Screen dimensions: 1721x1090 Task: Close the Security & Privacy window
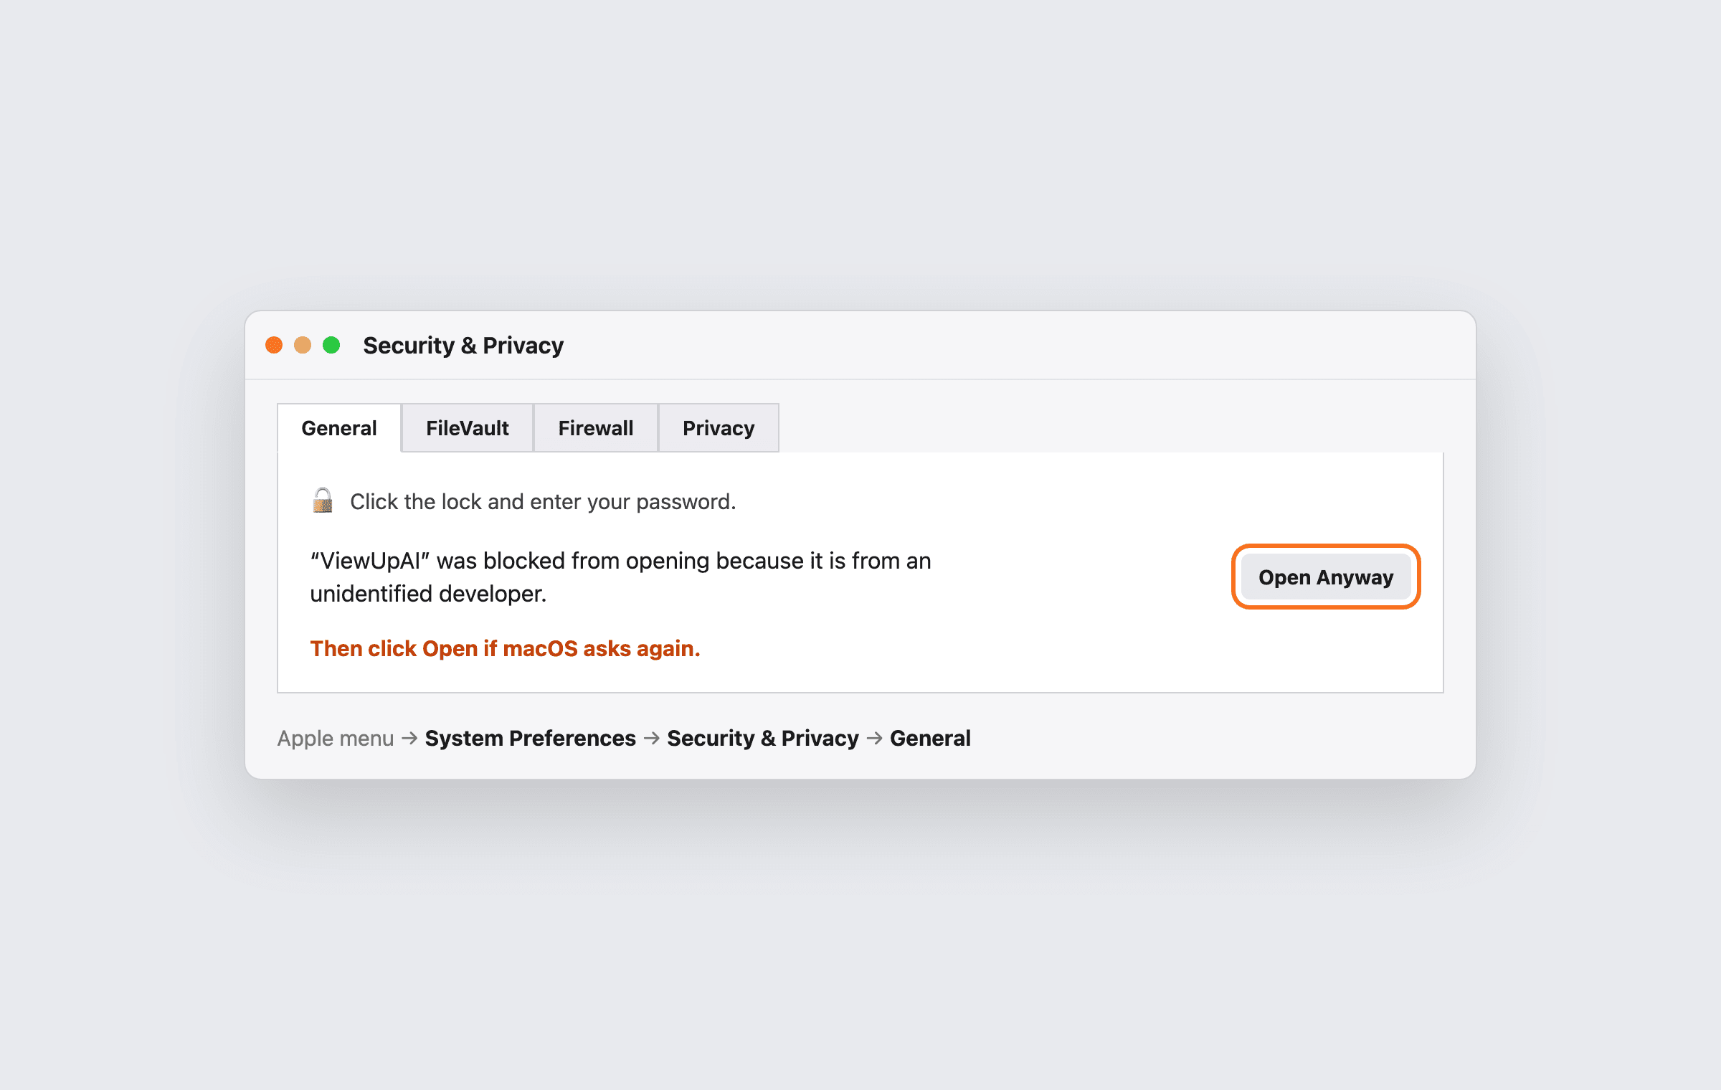[x=274, y=345]
